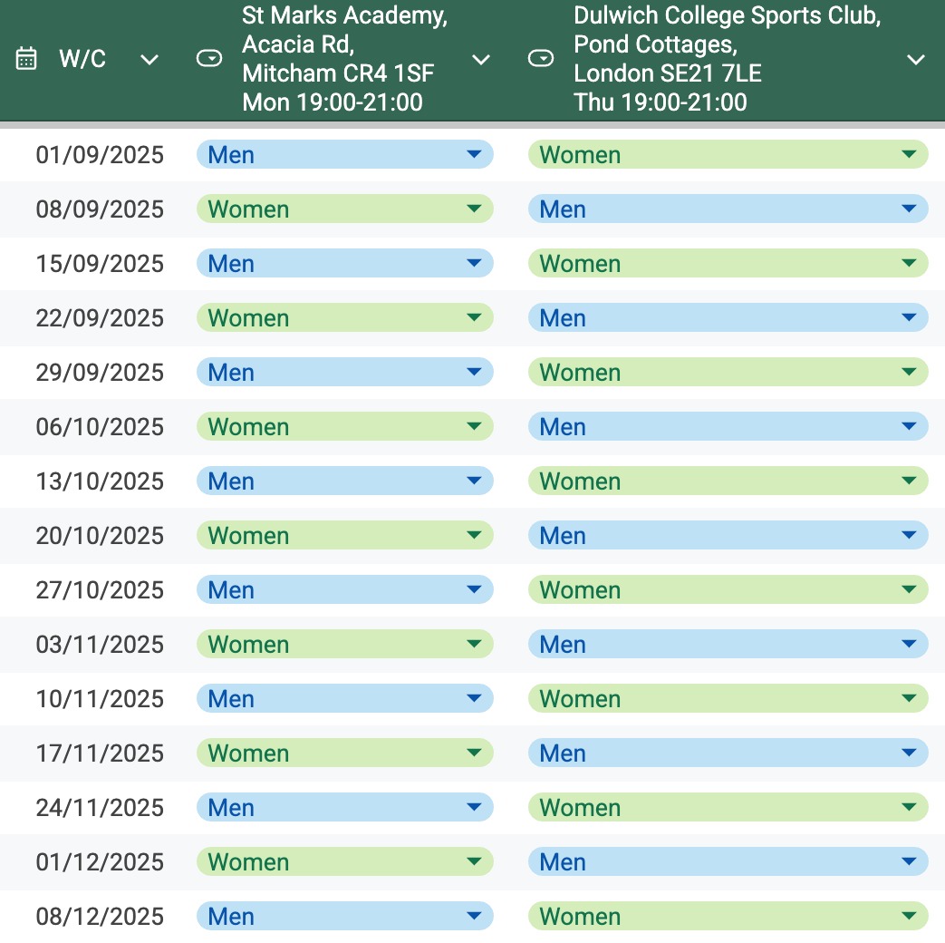Click Dulwich Women dropdown arrow for 27/10/2025
945x943 pixels.
pyautogui.click(x=909, y=590)
